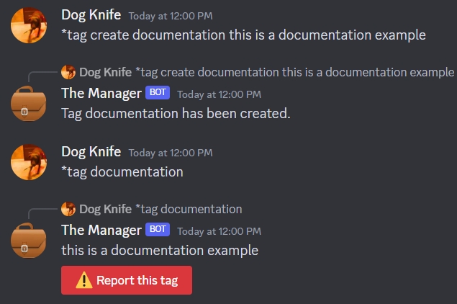Click the small avatar in the reply preview quoting '*tag documentation'
Viewport: 457px width, 304px height.
pyautogui.click(x=69, y=209)
